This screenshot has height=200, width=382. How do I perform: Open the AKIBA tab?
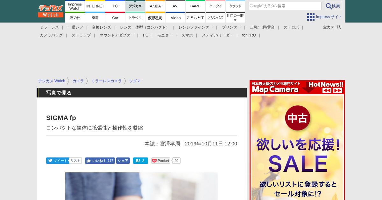pyautogui.click(x=155, y=6)
